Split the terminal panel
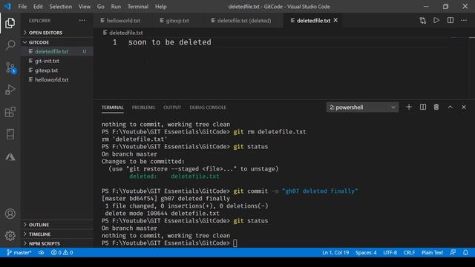The height and width of the screenshot is (267, 475). click(423, 107)
